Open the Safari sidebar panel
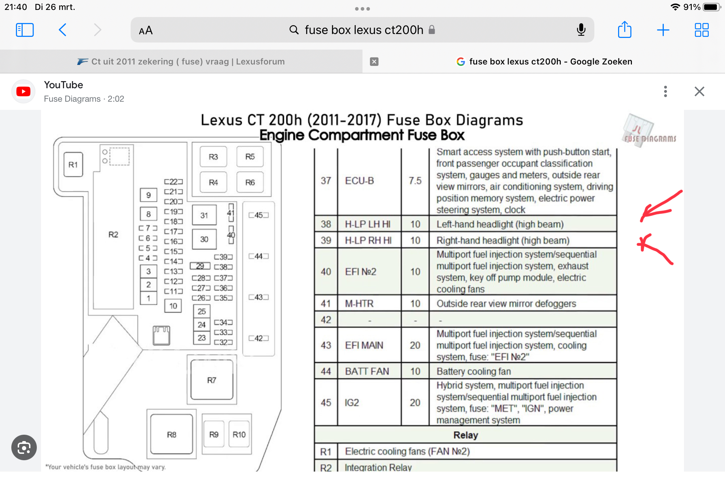The width and height of the screenshot is (725, 479). (25, 30)
